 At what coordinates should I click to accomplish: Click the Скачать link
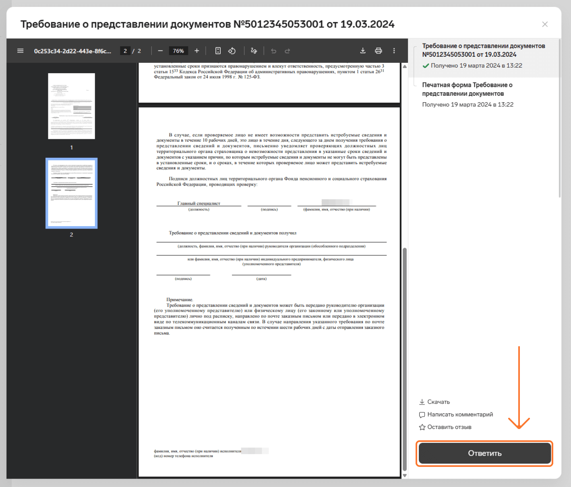439,402
